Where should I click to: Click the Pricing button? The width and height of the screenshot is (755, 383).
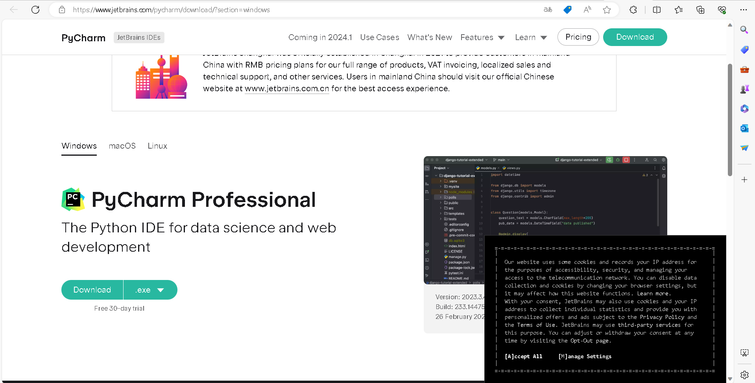point(578,37)
